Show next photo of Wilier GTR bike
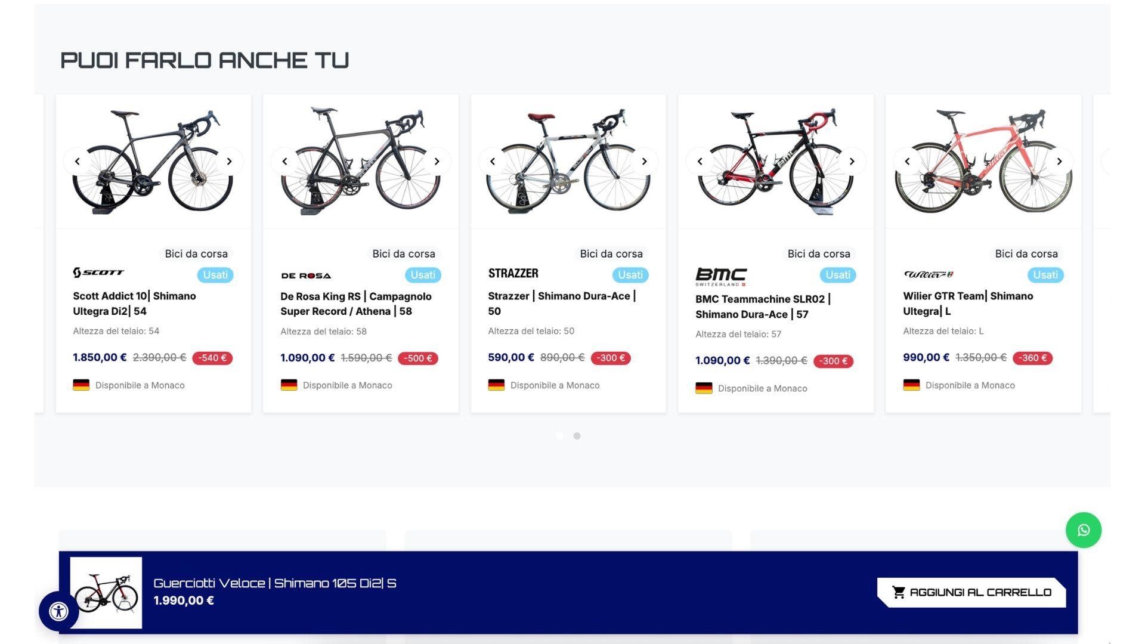The height and width of the screenshot is (644, 1145). pos(1059,162)
